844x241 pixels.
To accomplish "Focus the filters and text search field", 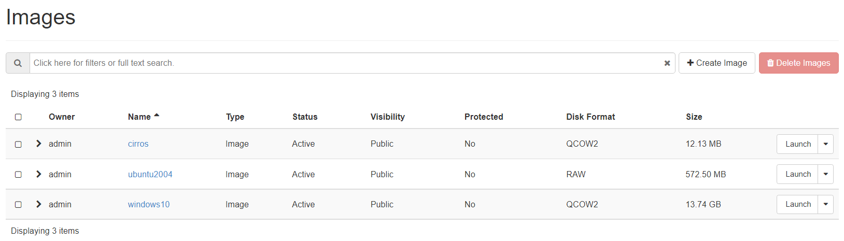I will click(x=342, y=63).
